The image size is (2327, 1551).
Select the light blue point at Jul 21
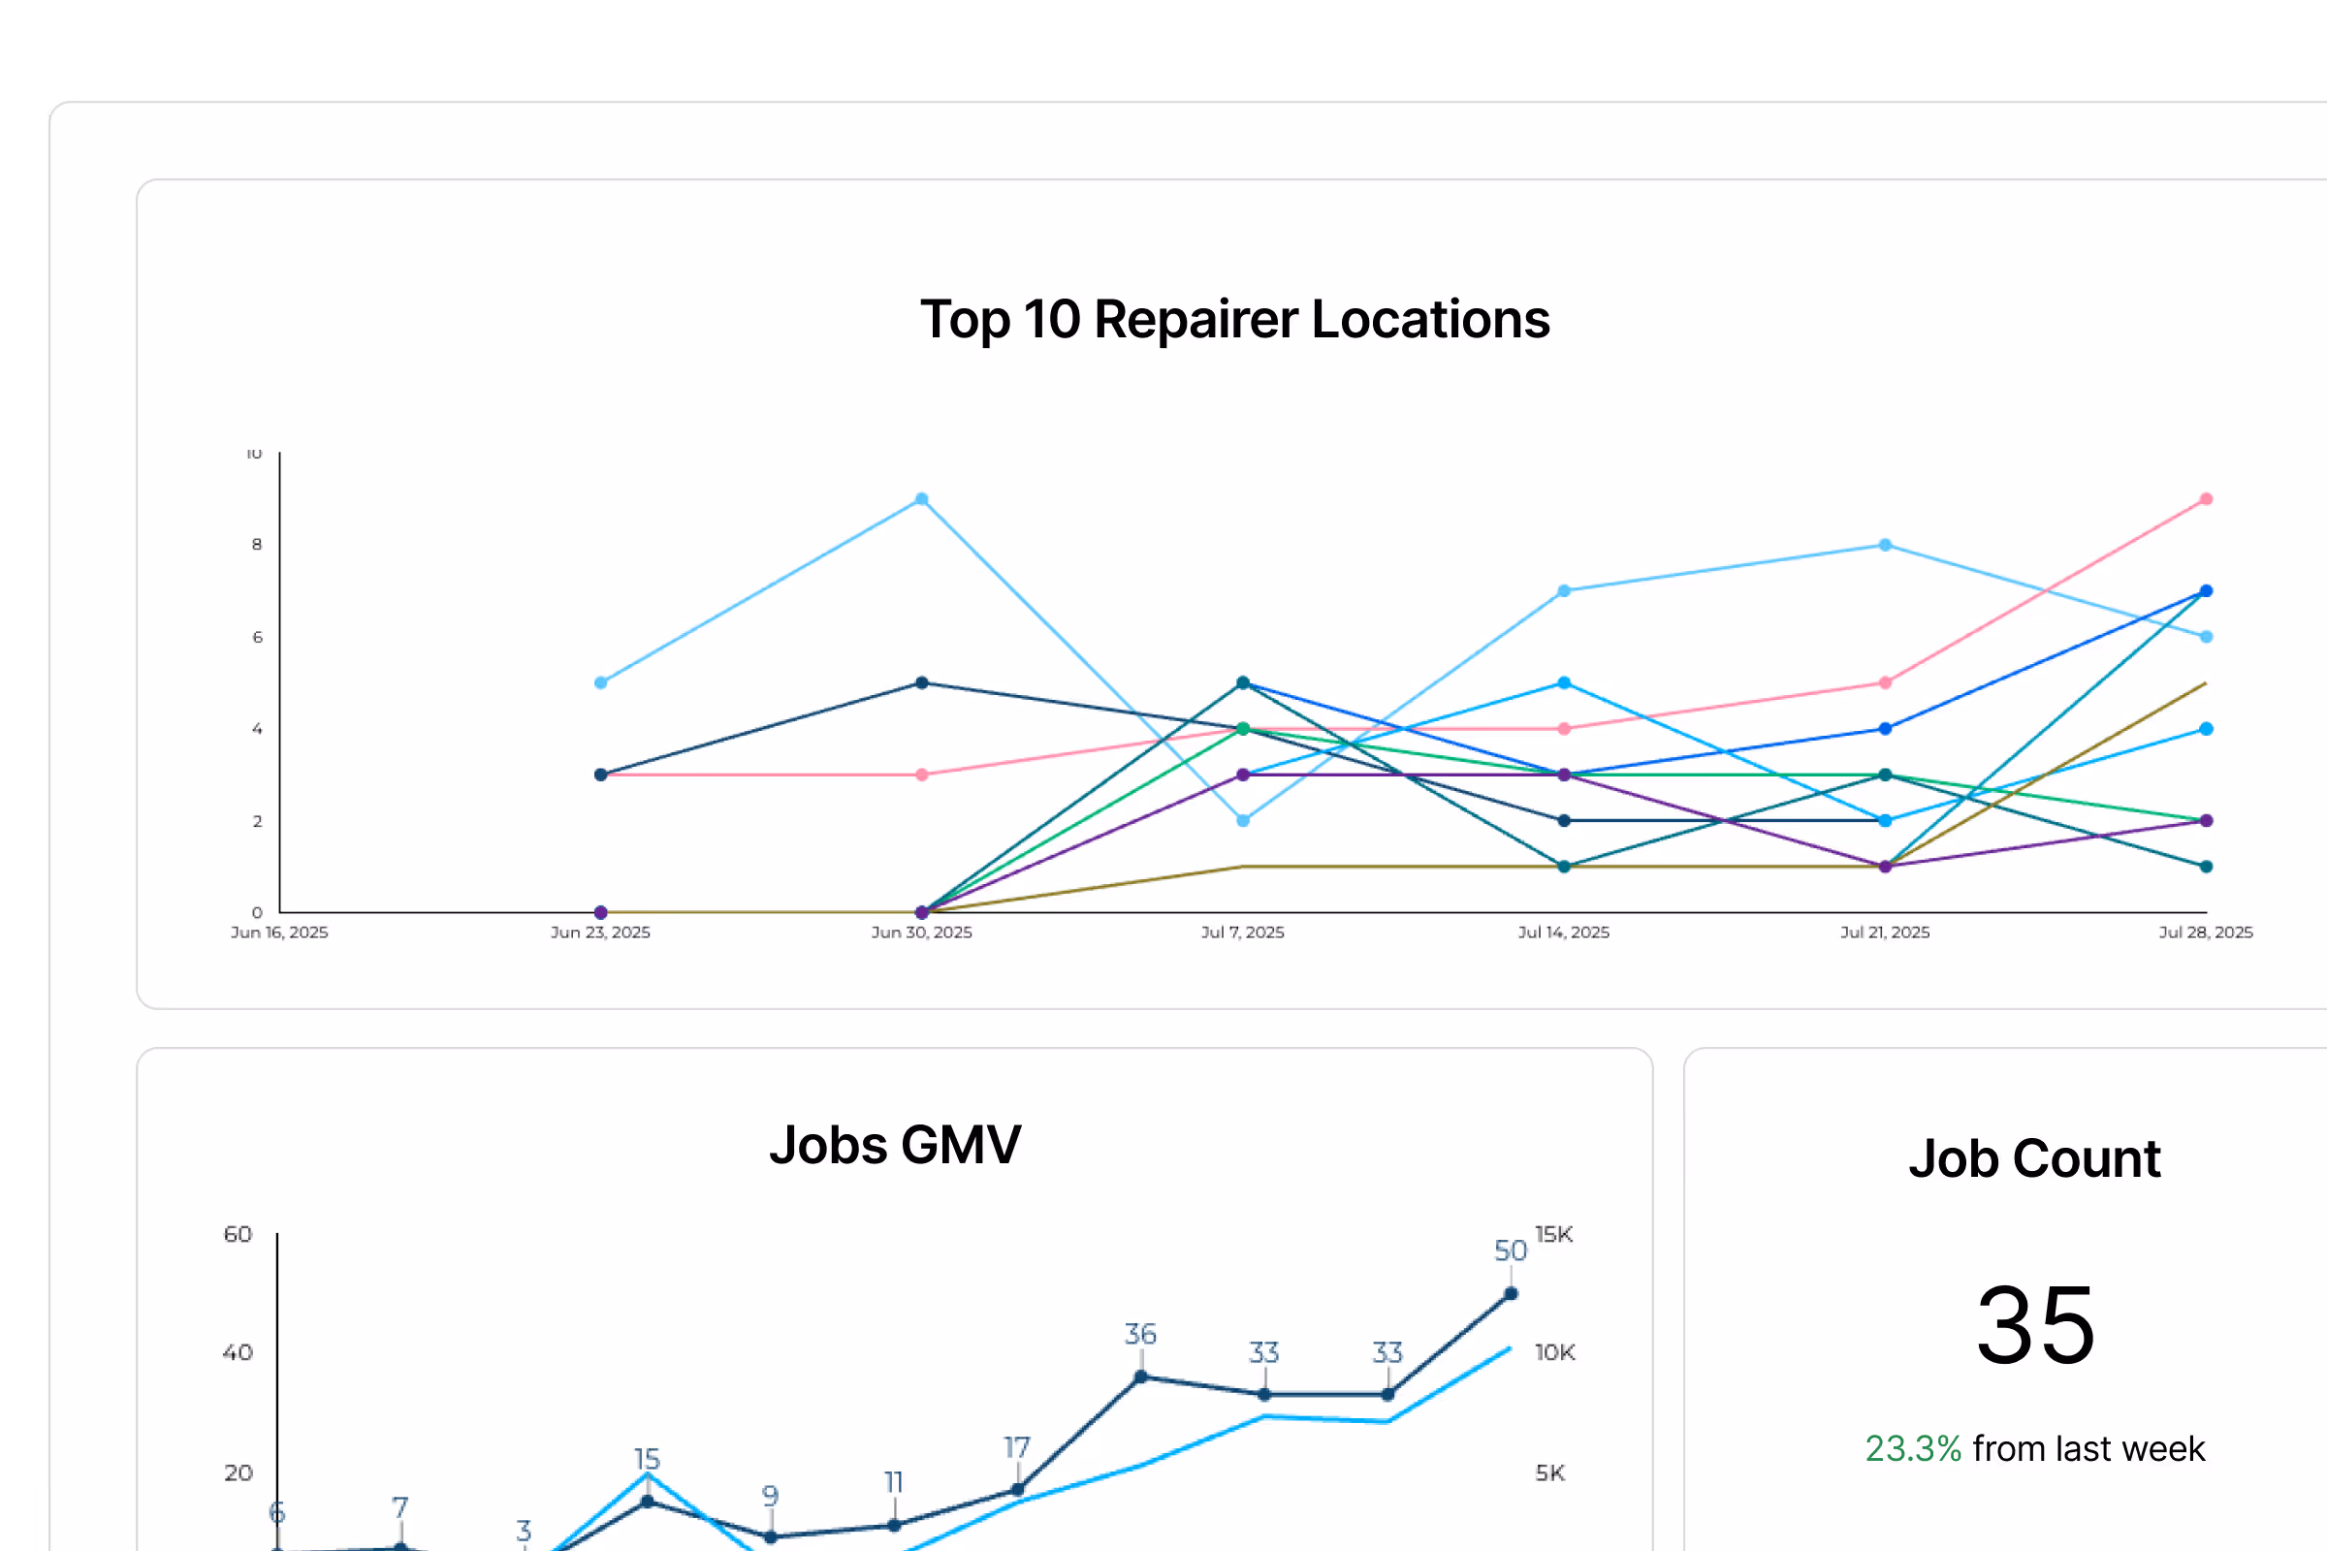click(1885, 545)
